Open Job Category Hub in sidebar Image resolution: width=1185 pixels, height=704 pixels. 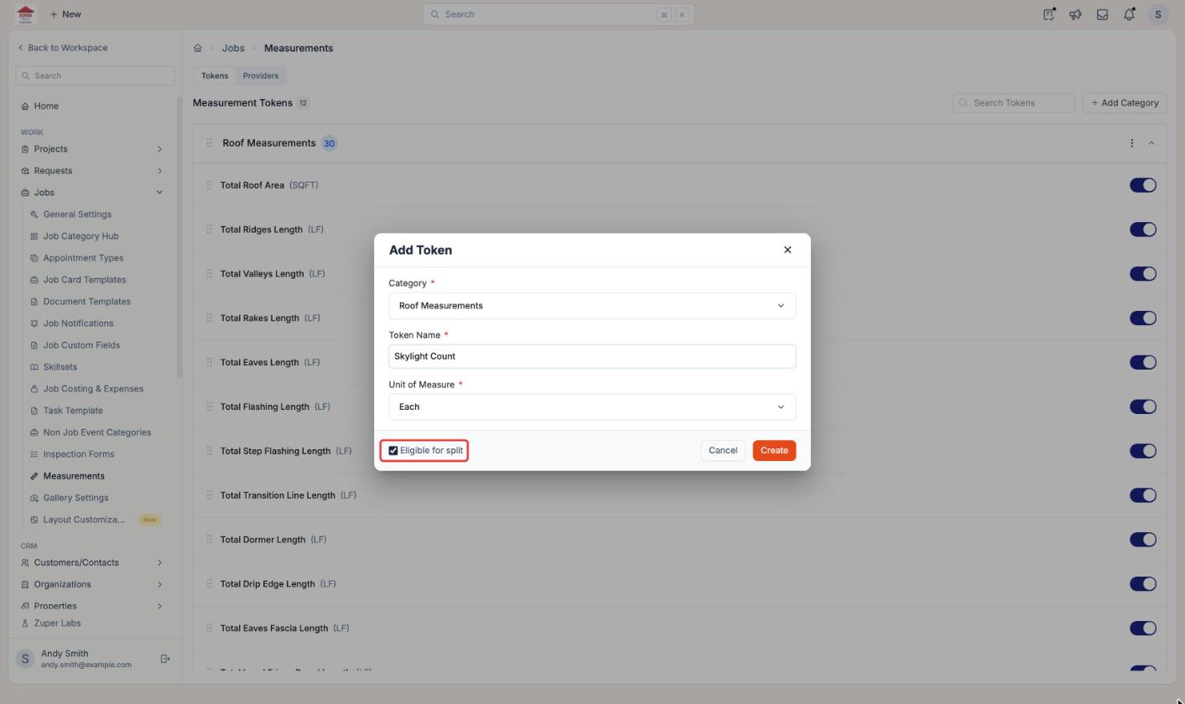click(81, 236)
